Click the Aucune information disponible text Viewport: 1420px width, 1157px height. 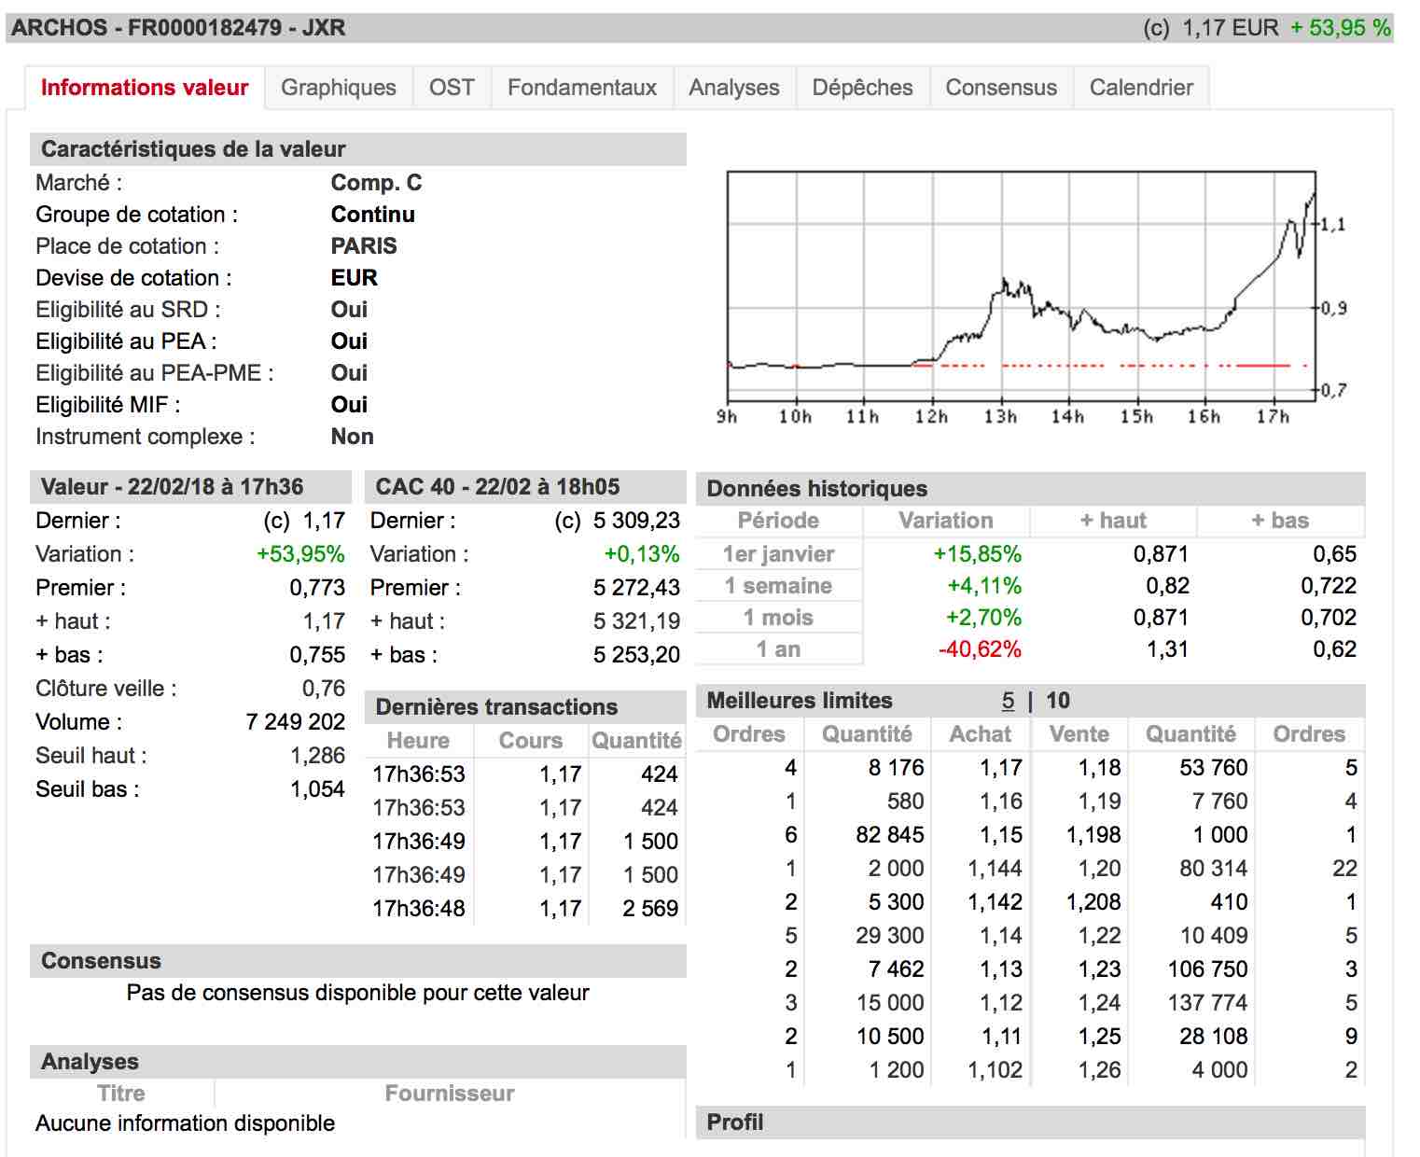(x=185, y=1123)
